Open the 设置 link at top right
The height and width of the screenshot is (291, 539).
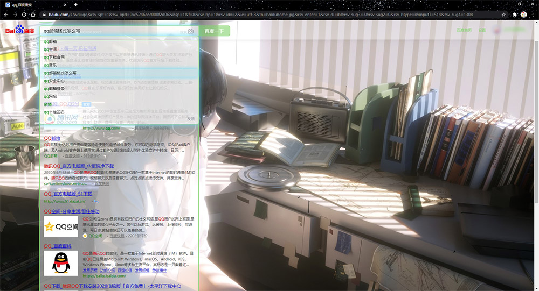pos(482,30)
